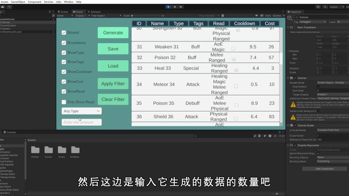This screenshot has width=349, height=196.
Task: Open the Project search by log type icon
Action: pos(270,136)
